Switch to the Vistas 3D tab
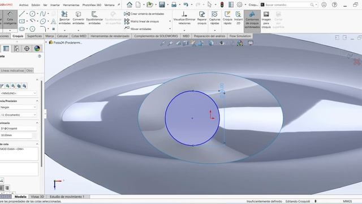362x204 pixels. coord(37,197)
